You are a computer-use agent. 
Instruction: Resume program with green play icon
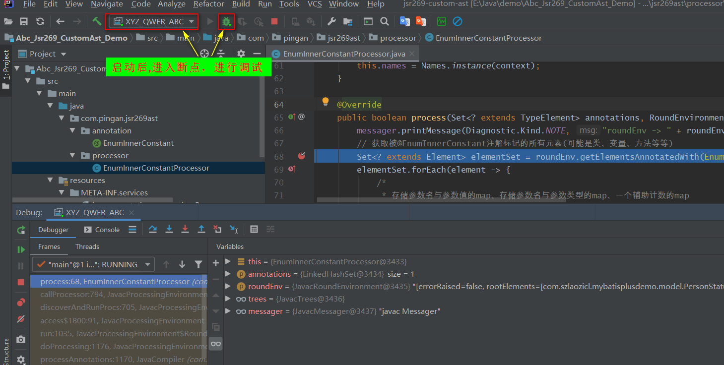(21, 249)
